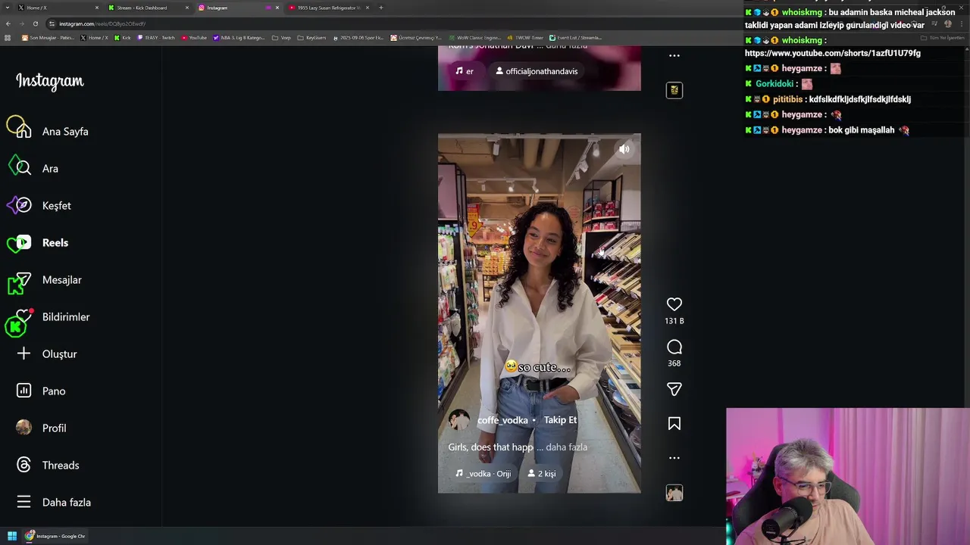Image resolution: width=970 pixels, height=545 pixels.
Task: Open the coffe_vodka profile link
Action: click(x=502, y=420)
